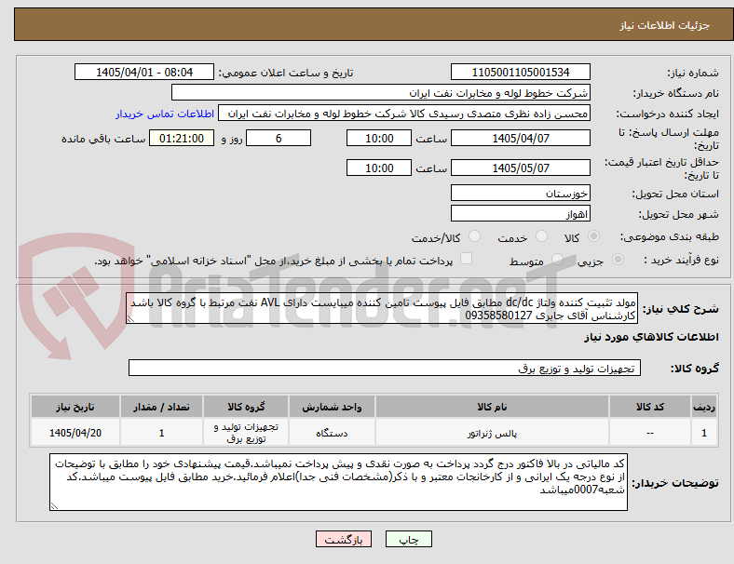This screenshot has width=734, height=564.
Task: Select the کالا radio button
Action: pos(593,236)
